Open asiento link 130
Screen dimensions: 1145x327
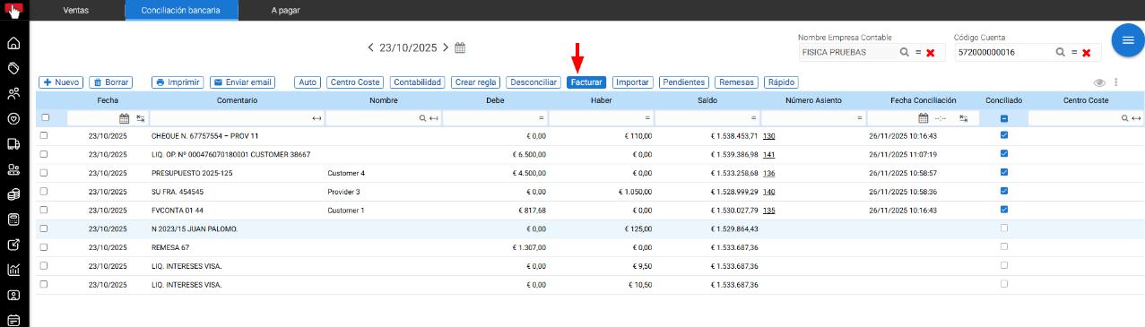(x=768, y=136)
